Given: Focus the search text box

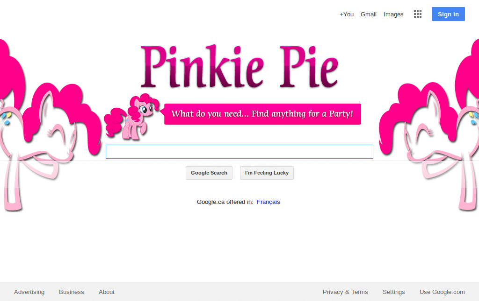Looking at the screenshot, I should coord(239,152).
